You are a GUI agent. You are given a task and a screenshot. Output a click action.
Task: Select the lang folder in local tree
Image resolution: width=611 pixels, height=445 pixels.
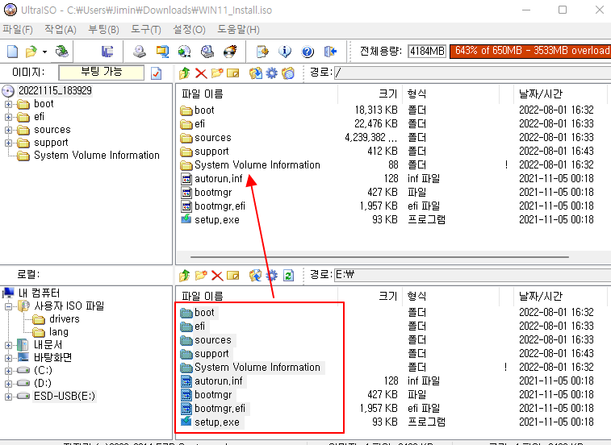coord(58,332)
